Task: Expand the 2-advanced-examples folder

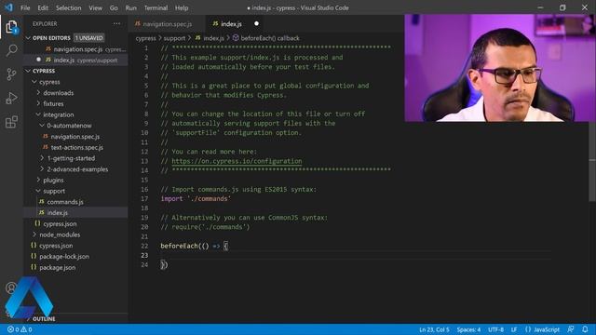Action: [42, 169]
